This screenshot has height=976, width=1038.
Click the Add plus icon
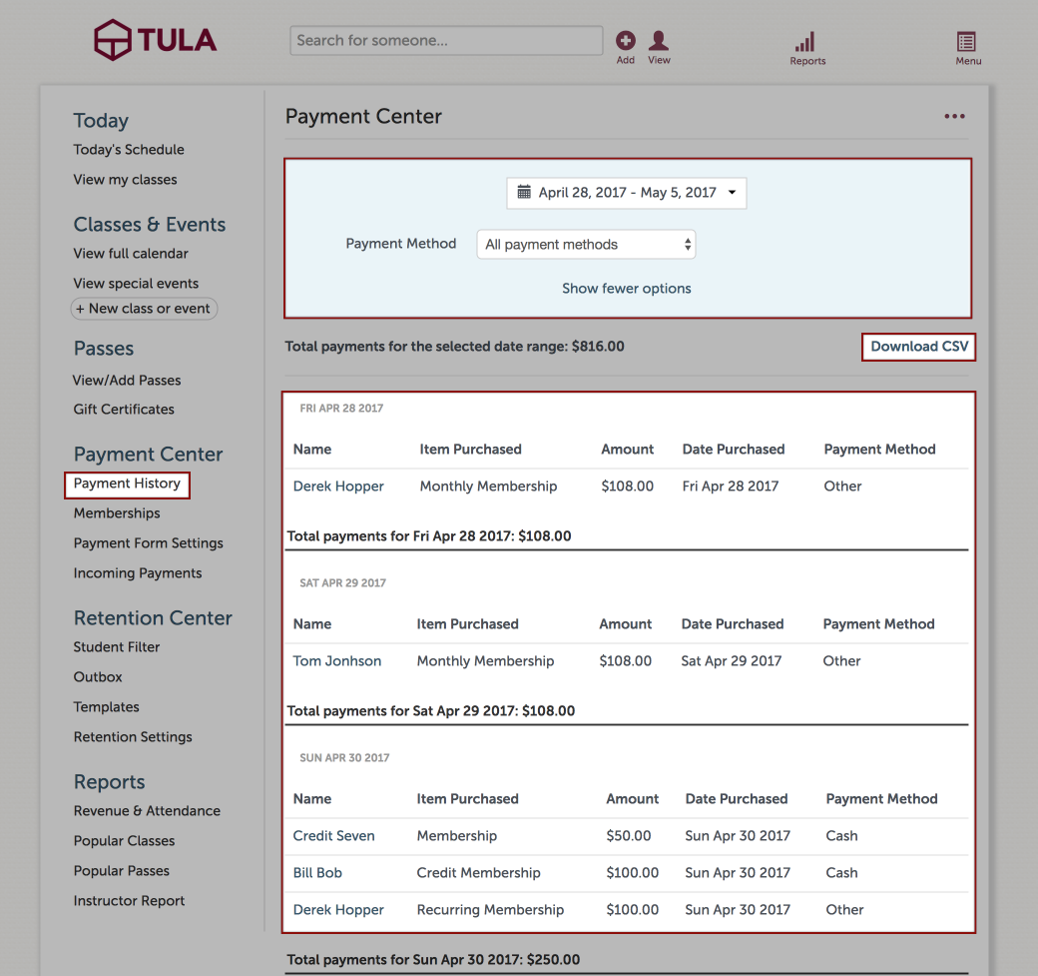click(625, 41)
